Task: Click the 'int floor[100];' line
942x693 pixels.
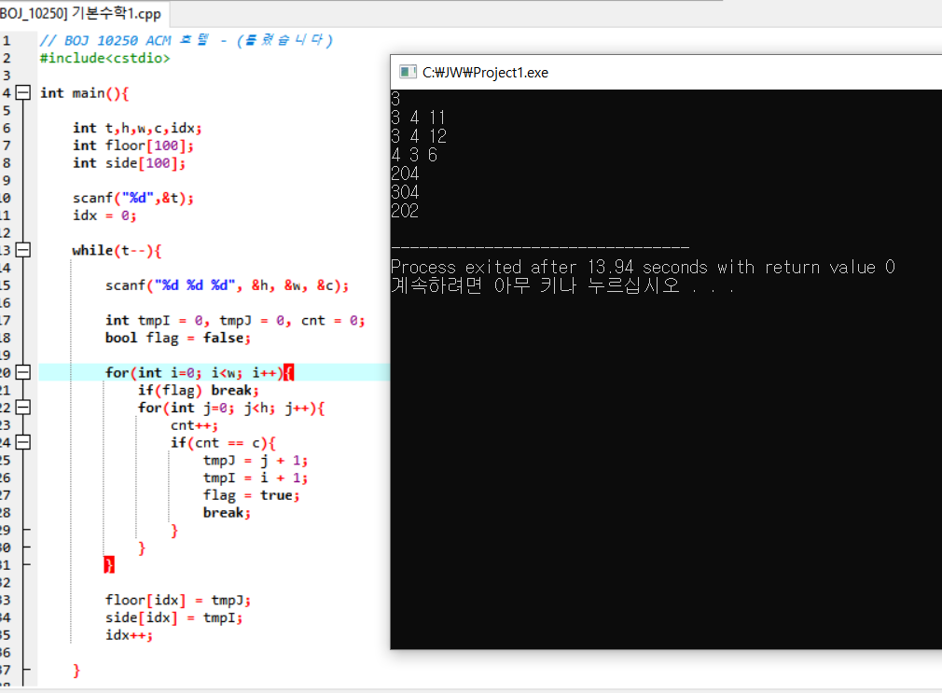Action: 133,146
